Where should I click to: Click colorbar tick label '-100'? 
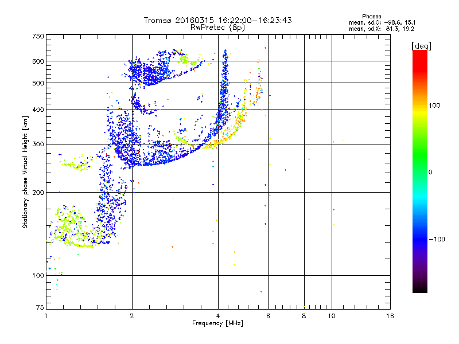click(x=437, y=239)
